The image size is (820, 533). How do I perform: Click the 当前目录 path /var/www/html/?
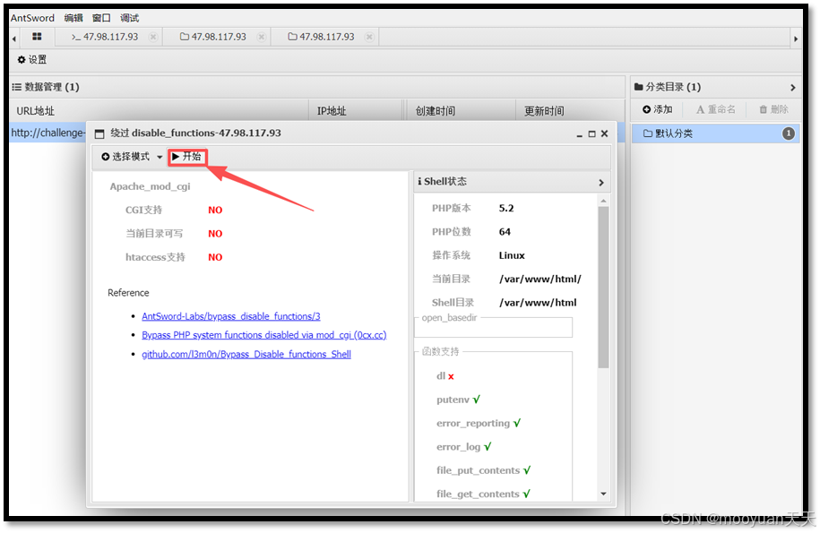(540, 279)
